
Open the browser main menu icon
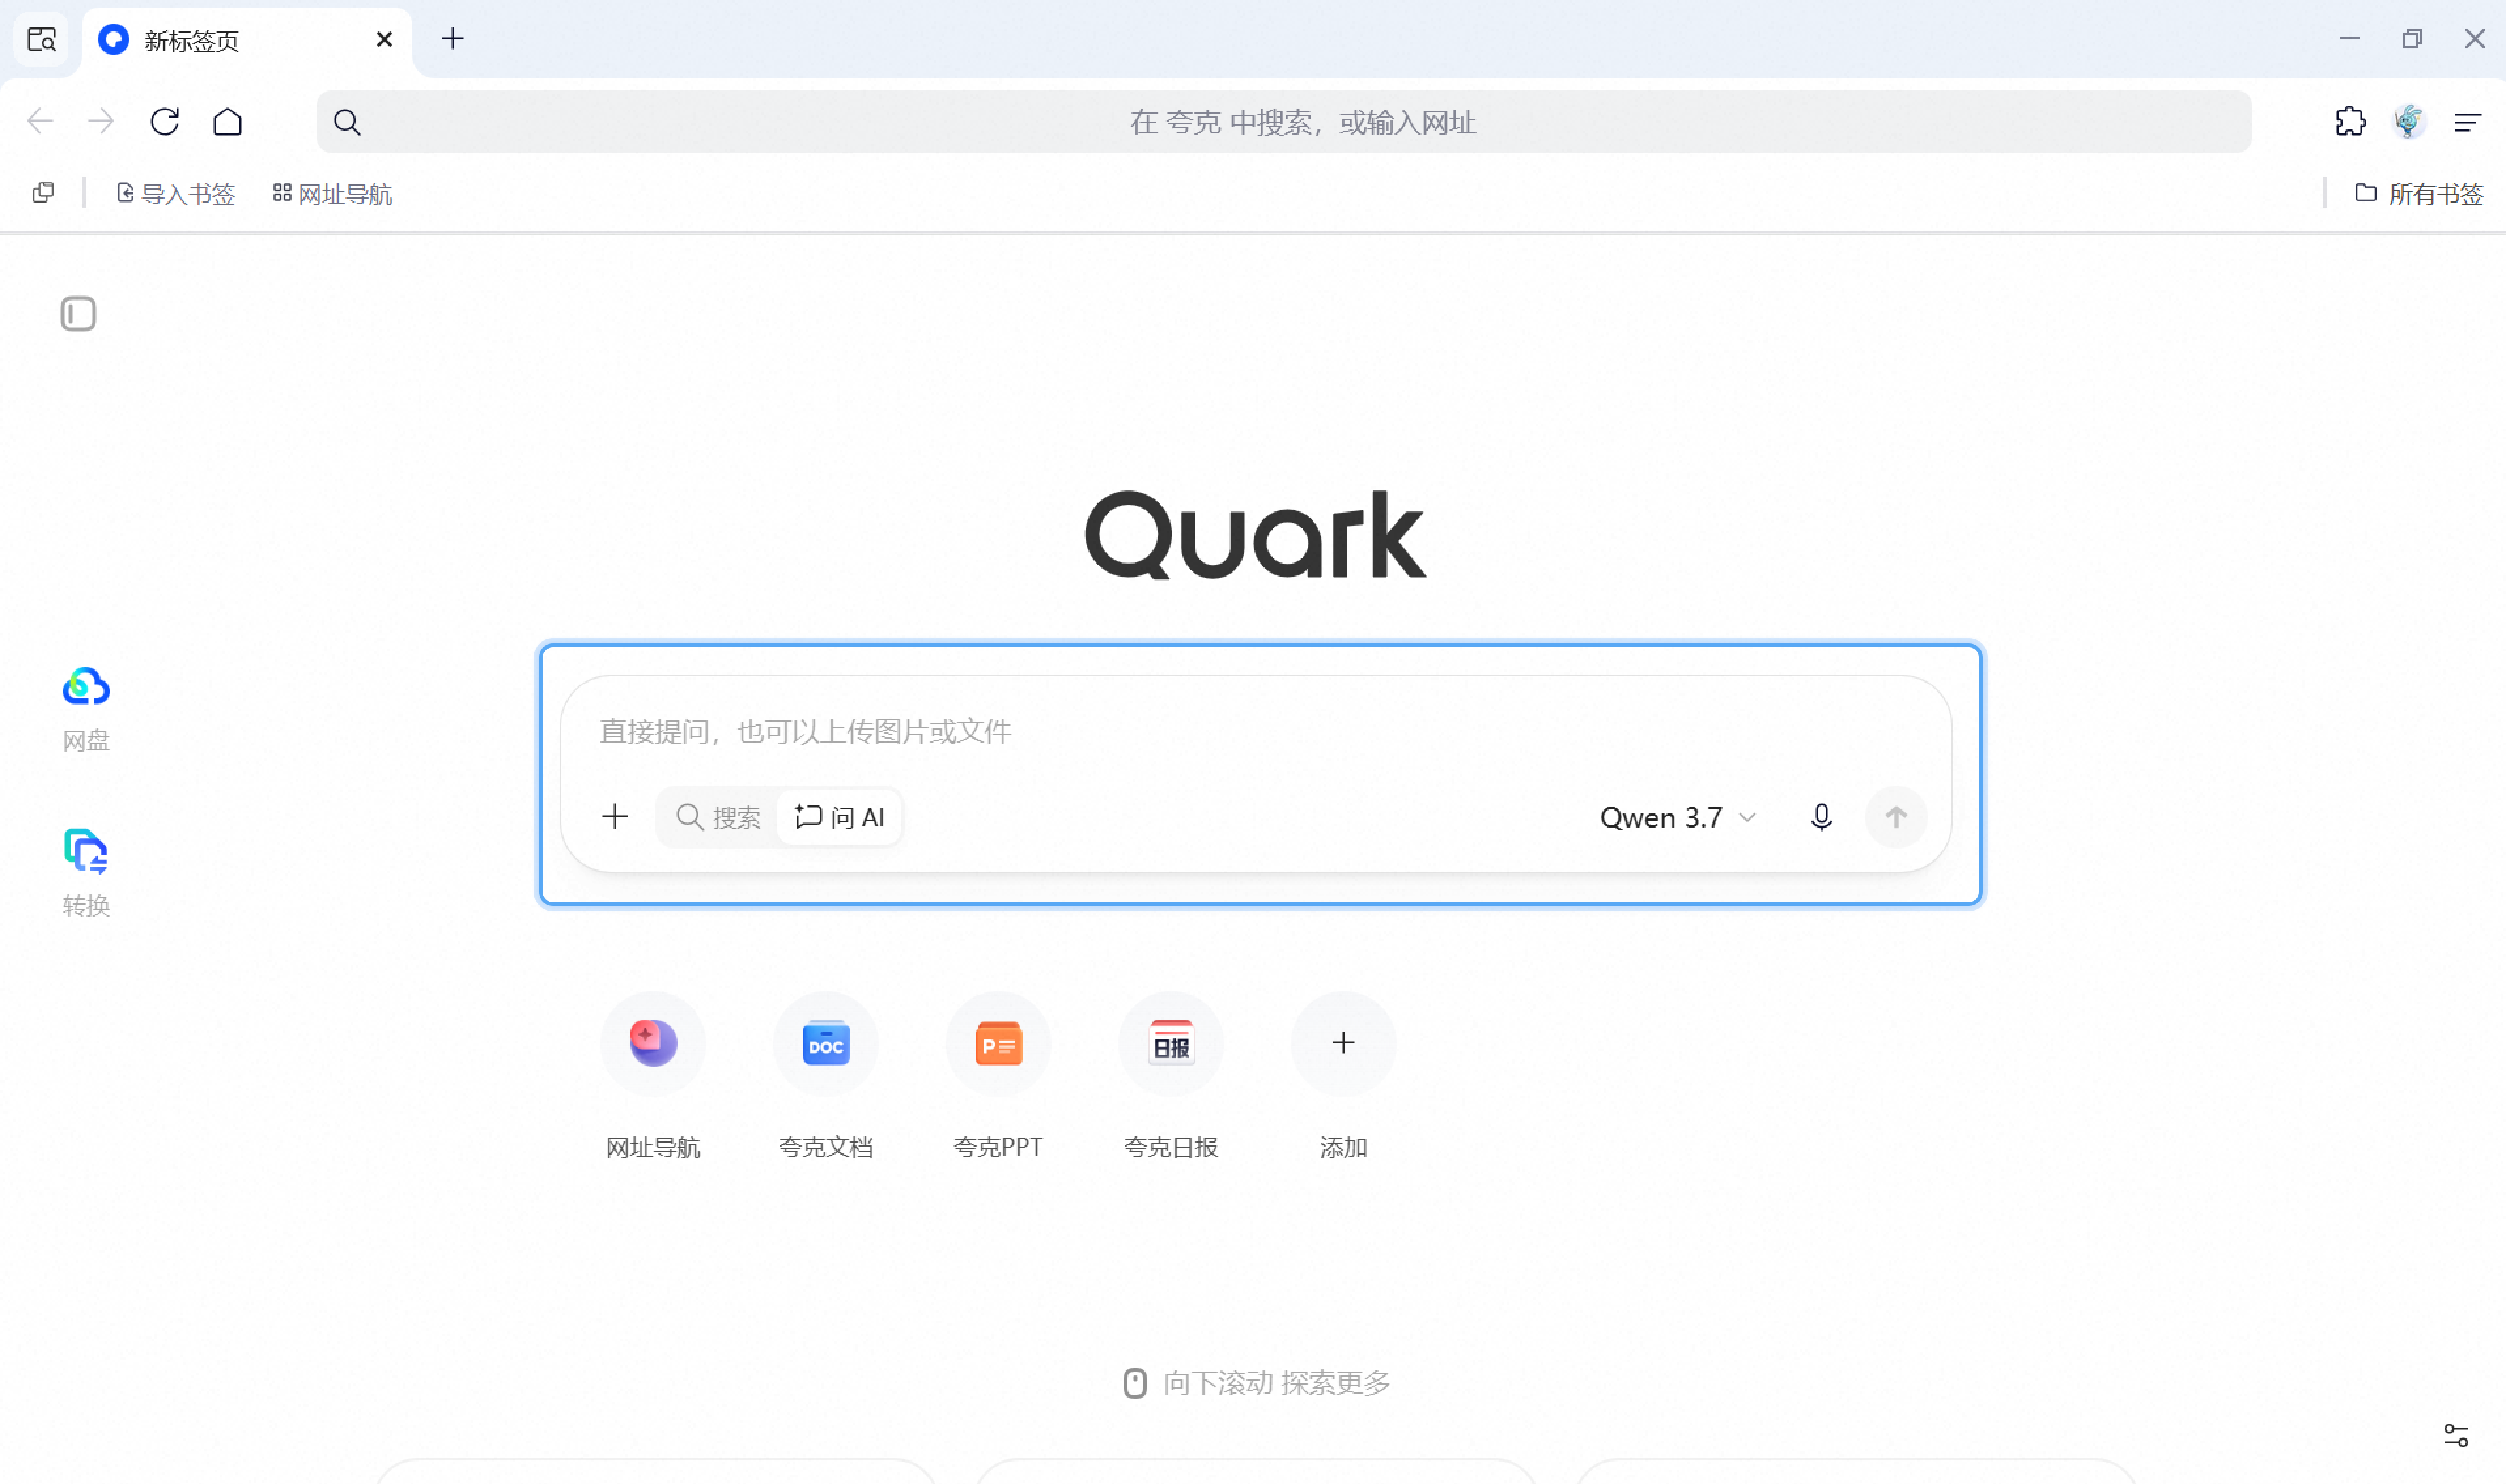[x=2468, y=122]
